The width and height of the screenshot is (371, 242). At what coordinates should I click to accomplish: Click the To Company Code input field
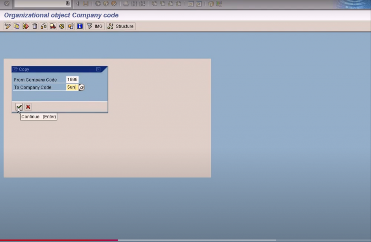click(72, 87)
